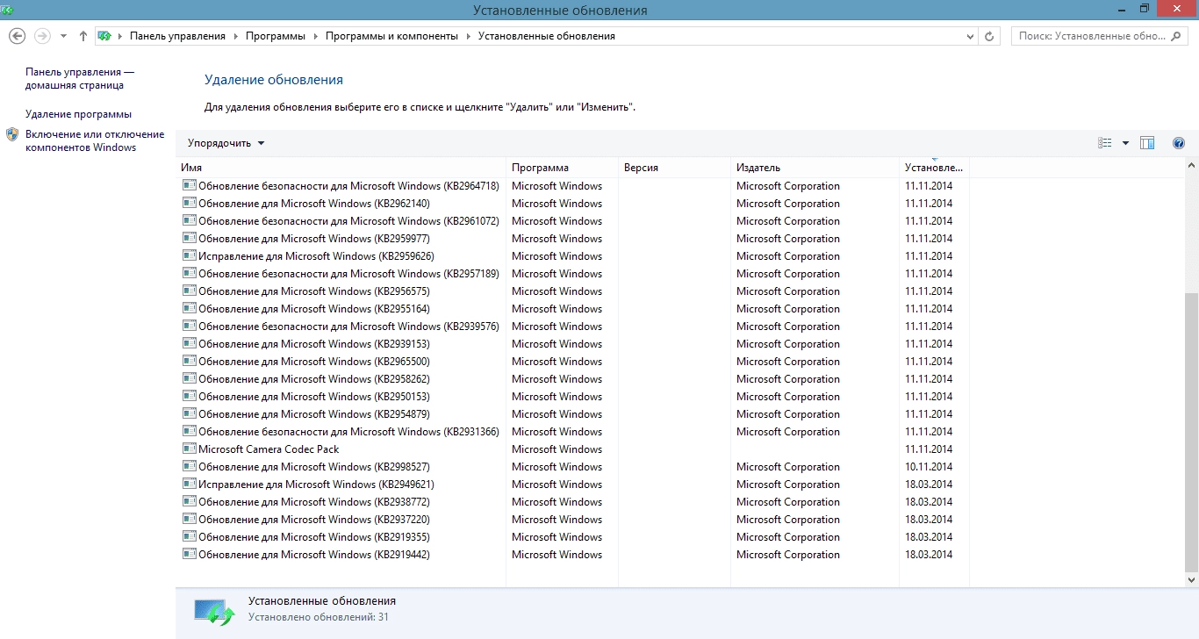Open 'Панель управления' breadcrumb

[177, 36]
